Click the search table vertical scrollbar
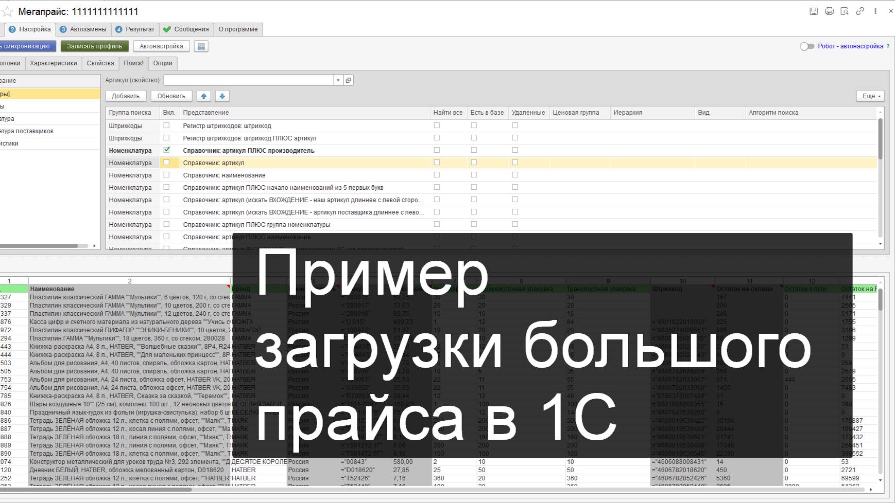This screenshot has width=895, height=503. (880, 139)
